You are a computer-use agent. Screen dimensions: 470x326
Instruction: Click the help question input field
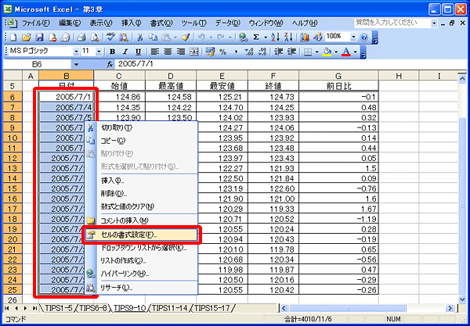(x=392, y=23)
